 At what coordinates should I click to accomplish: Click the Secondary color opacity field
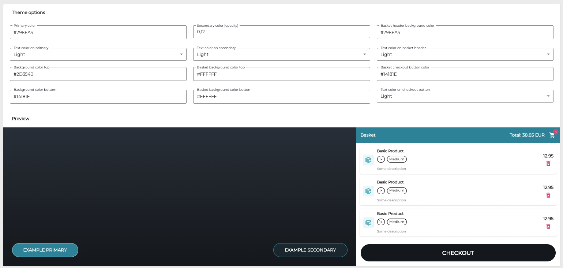281,32
